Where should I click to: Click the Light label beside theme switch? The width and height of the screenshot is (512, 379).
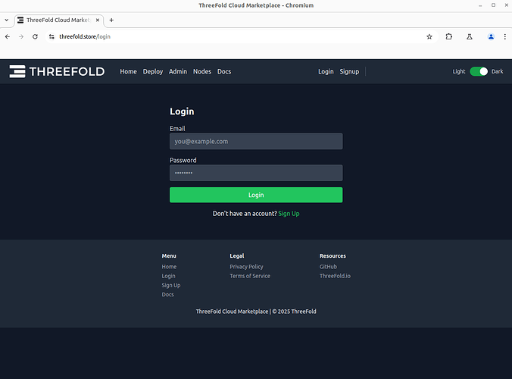[458, 71]
